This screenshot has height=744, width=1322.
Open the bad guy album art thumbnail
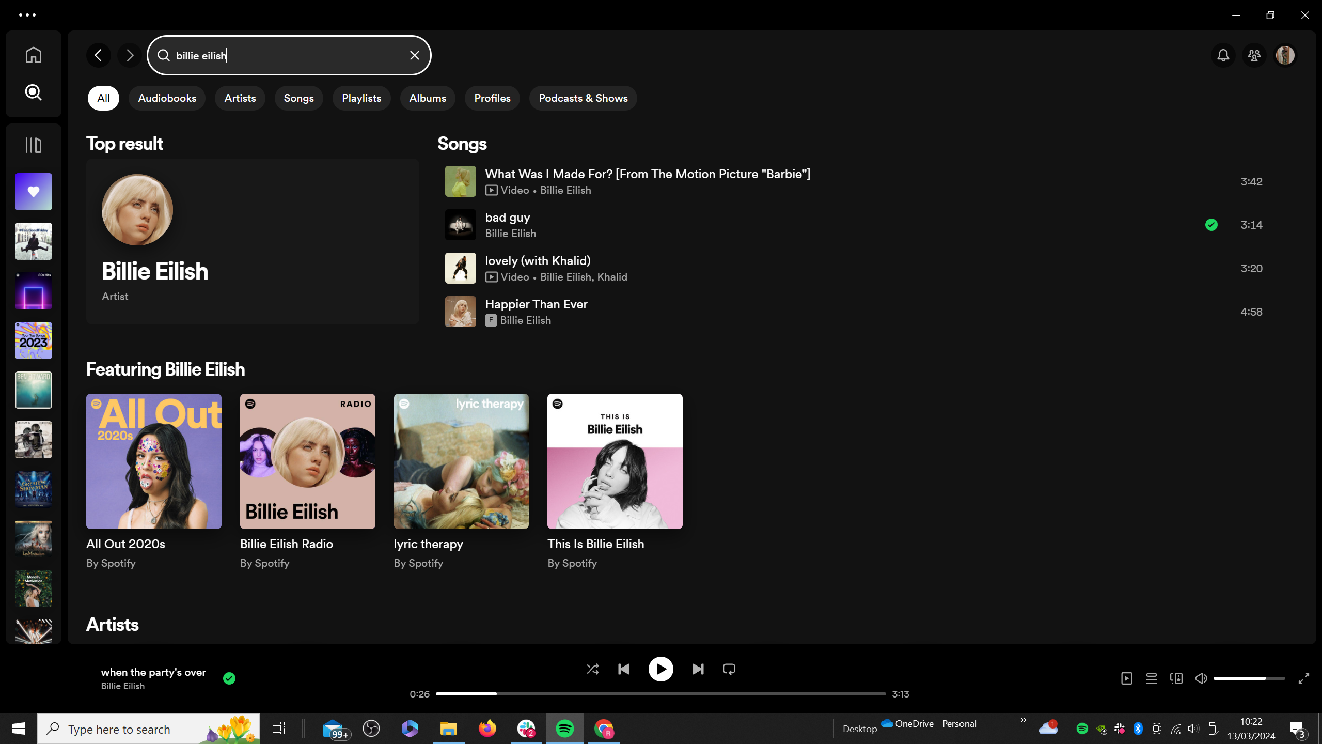coord(461,225)
